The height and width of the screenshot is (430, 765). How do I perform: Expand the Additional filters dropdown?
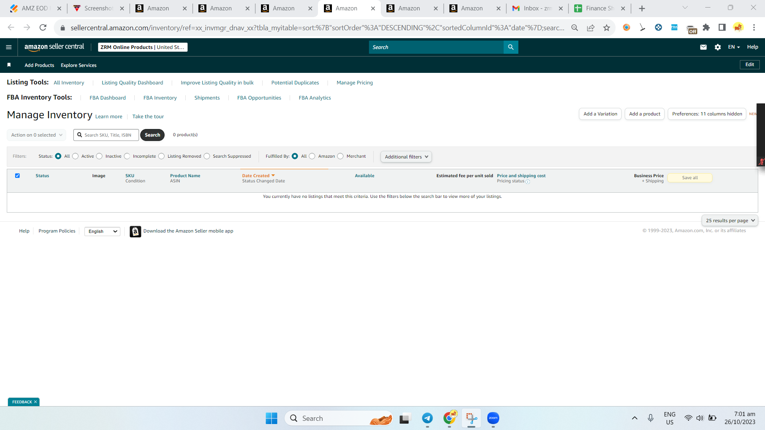point(406,157)
